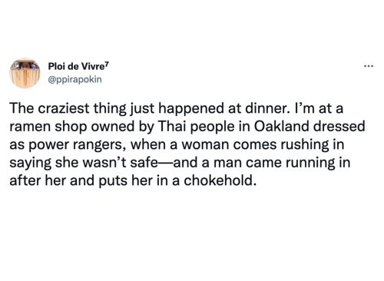Click the word "chokehold" ending the tweet

tap(218, 180)
